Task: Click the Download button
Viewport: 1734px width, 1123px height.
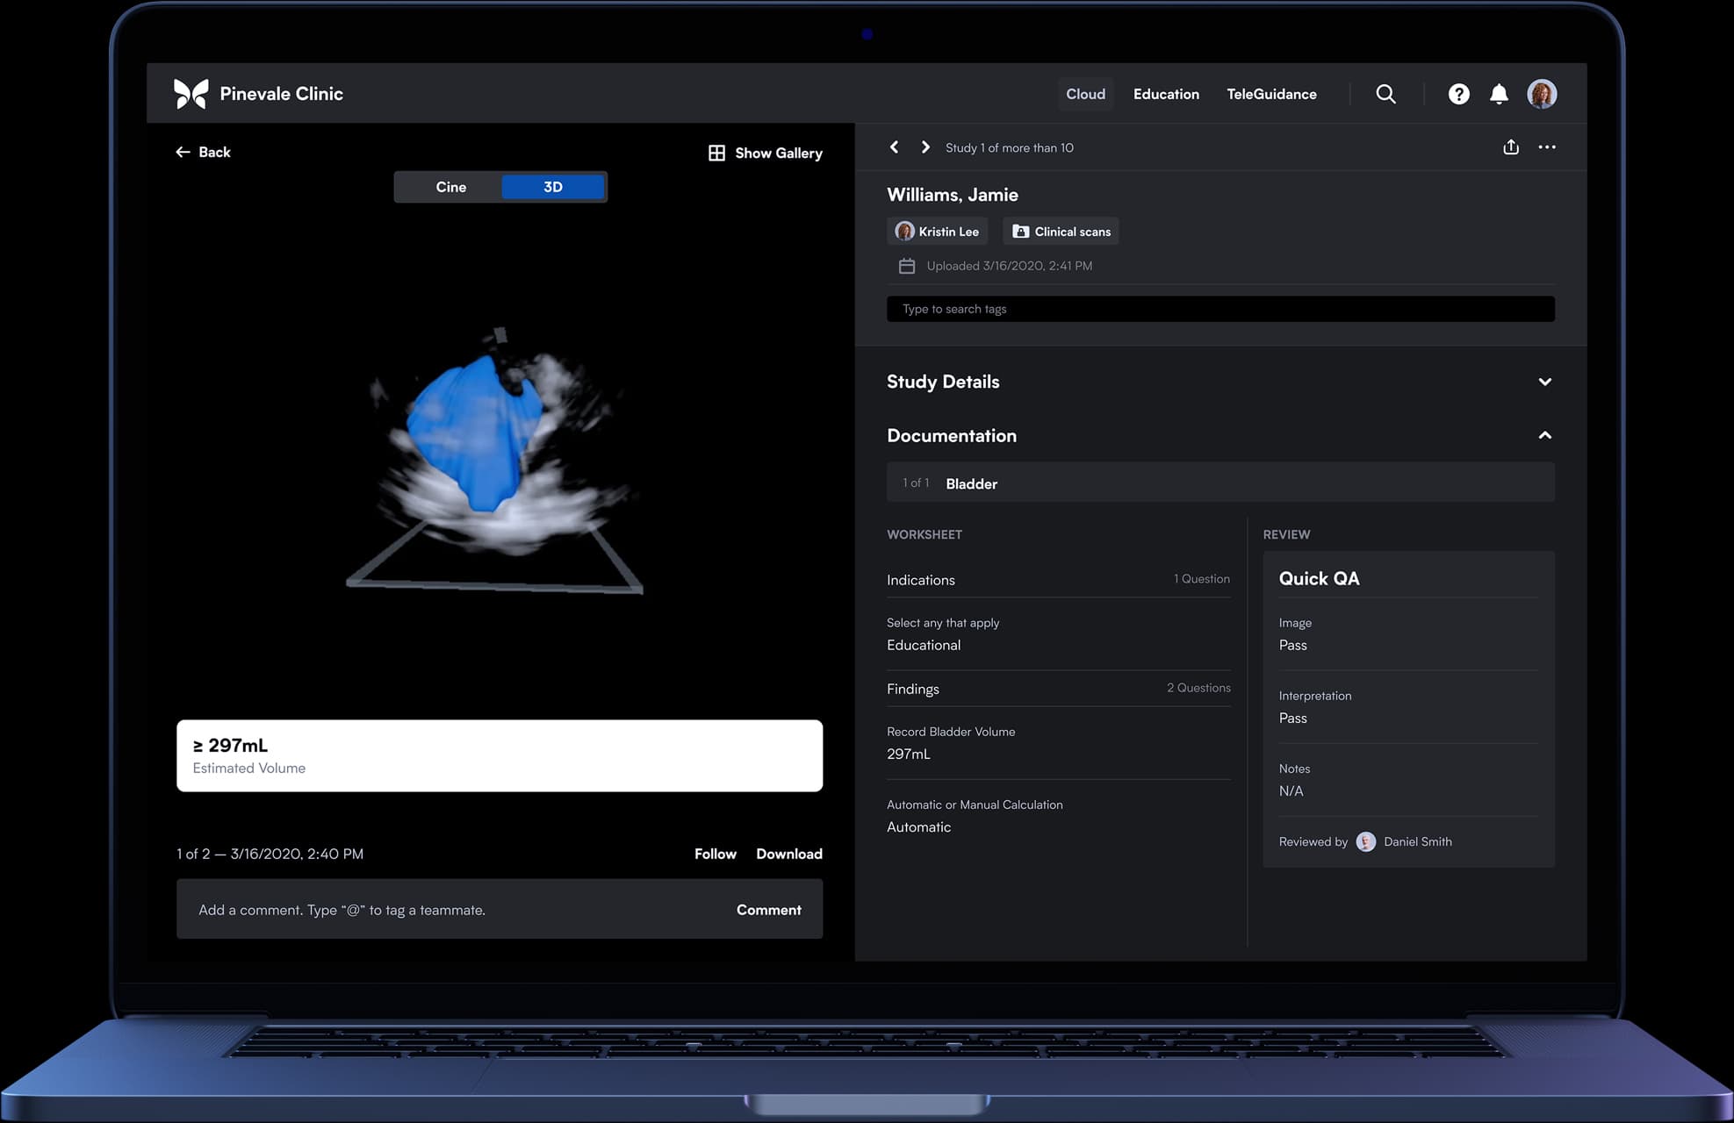Action: click(x=789, y=854)
